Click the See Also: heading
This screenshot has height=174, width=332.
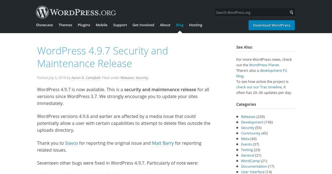(x=245, y=47)
